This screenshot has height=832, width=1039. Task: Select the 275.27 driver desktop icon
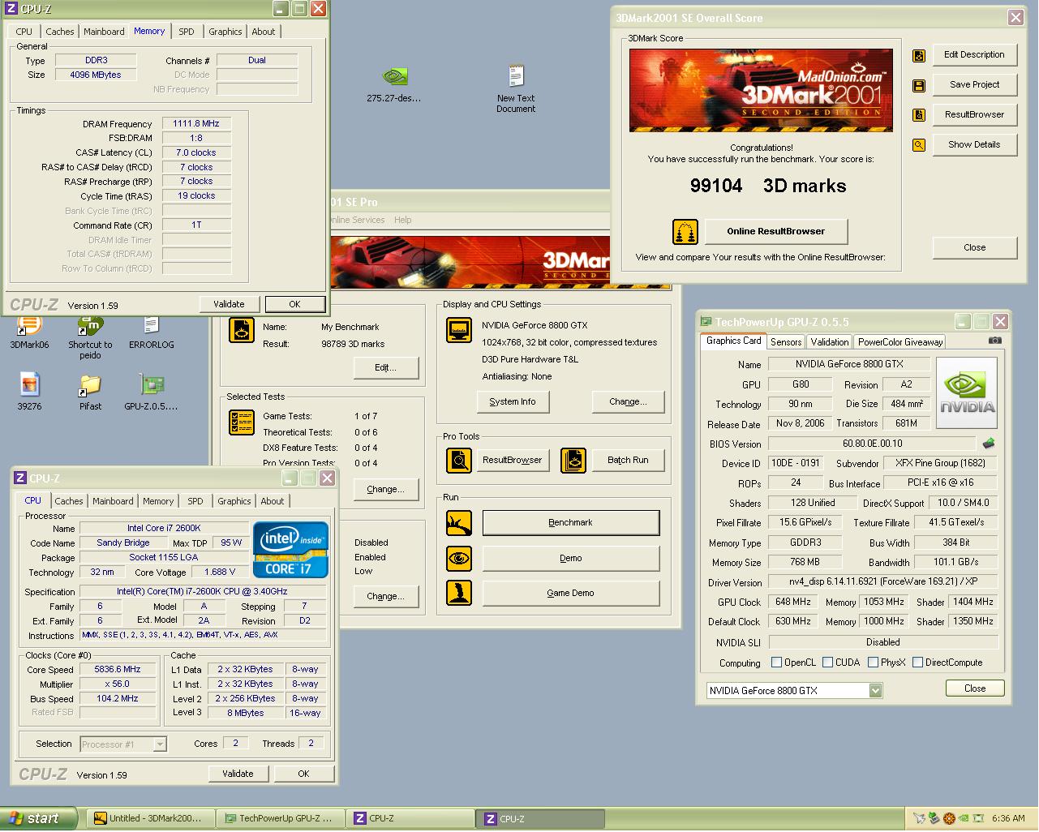[x=394, y=84]
